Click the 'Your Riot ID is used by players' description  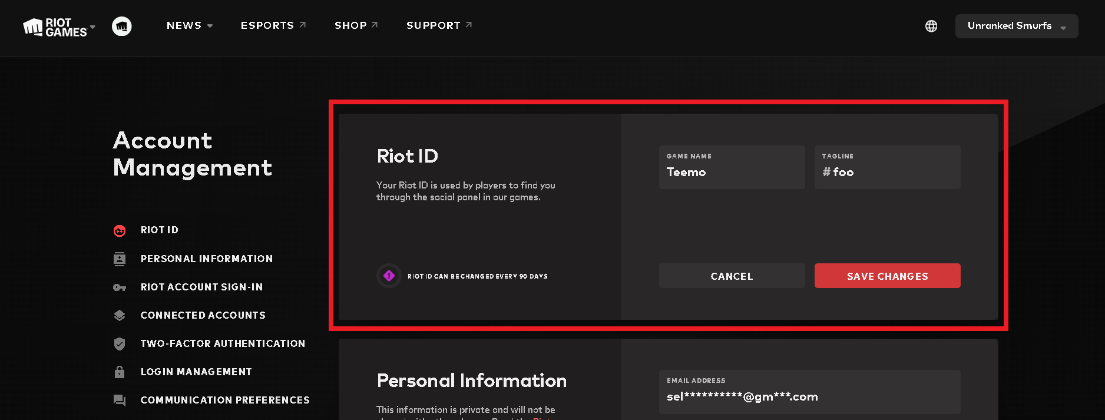466,191
